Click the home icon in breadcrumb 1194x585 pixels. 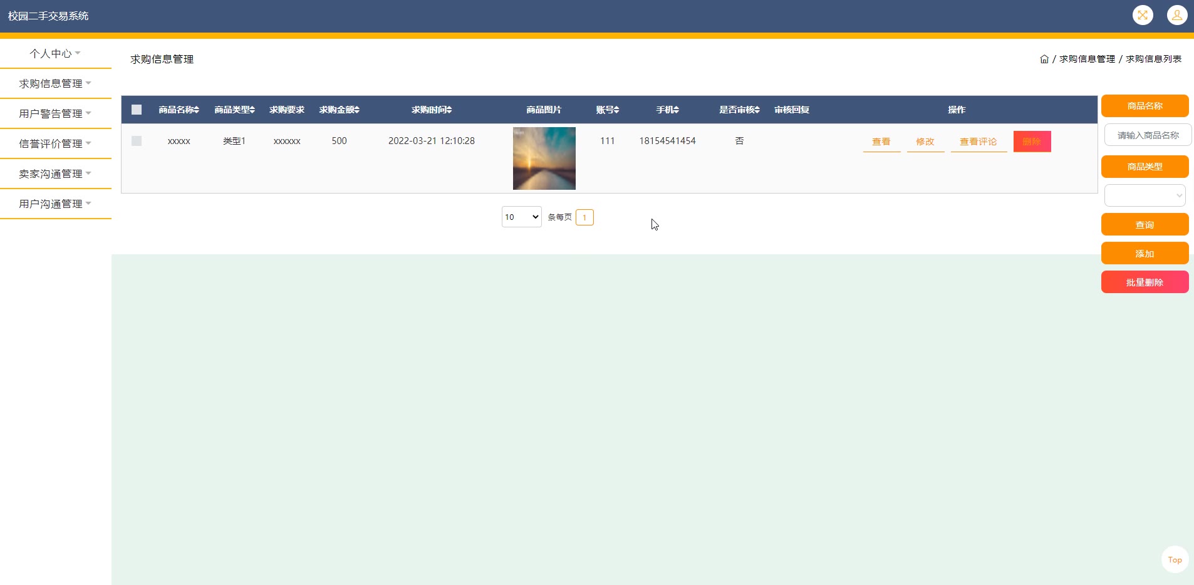(x=1044, y=59)
